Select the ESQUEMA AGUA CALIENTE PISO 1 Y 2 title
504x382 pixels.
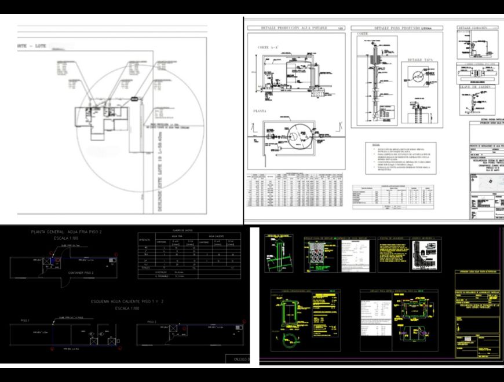(127, 302)
